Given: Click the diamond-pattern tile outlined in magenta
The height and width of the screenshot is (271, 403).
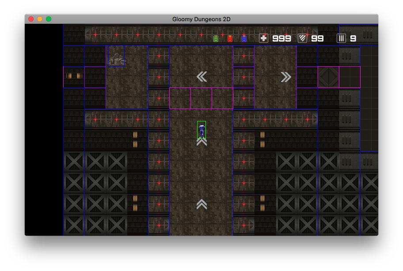Looking at the screenshot, I should [328, 77].
